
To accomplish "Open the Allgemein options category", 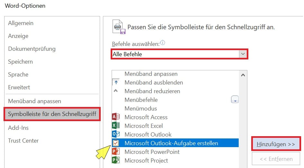I will tap(21, 23).
